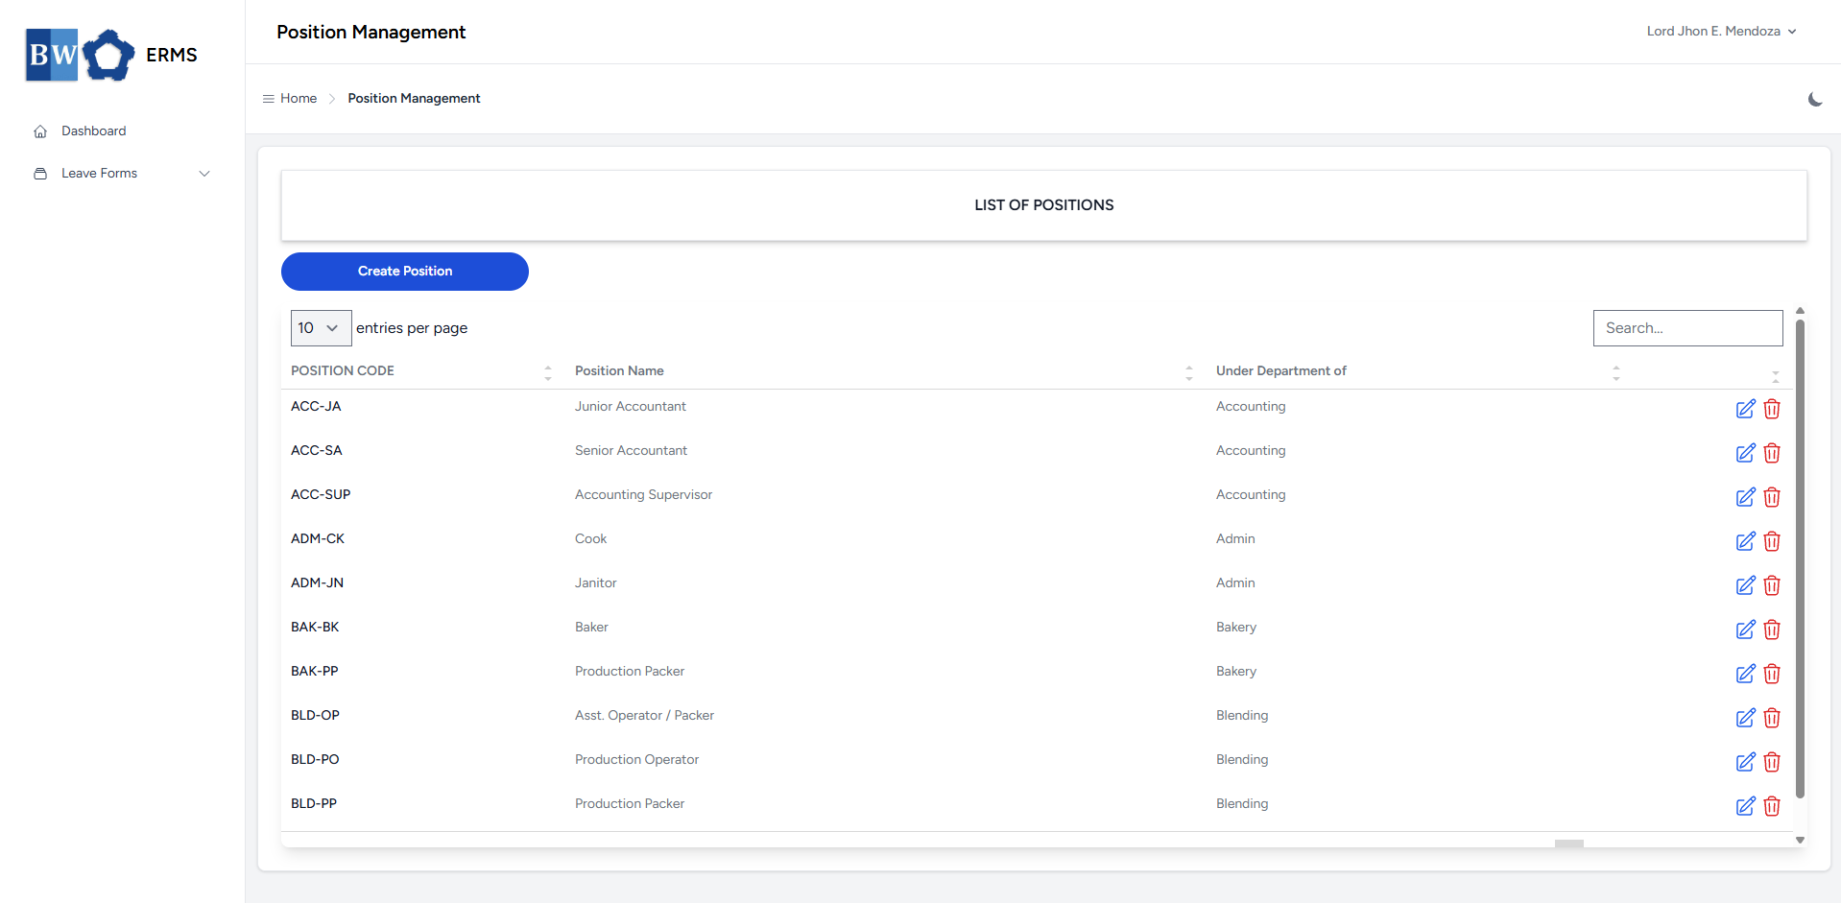Edit the ADM-JN Janitor position
Viewport: 1841px width, 903px height.
[x=1745, y=585]
